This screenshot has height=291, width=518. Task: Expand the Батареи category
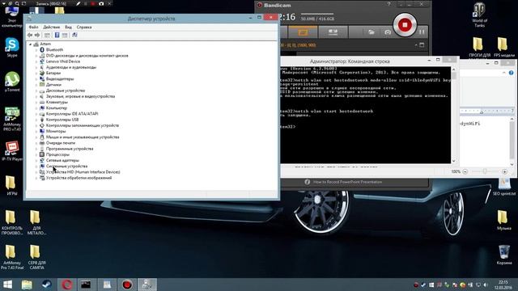(36, 74)
